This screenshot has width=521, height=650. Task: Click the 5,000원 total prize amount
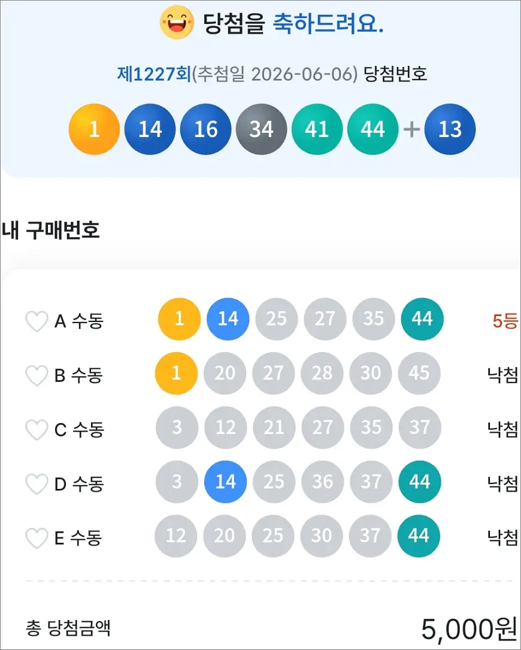point(469,629)
